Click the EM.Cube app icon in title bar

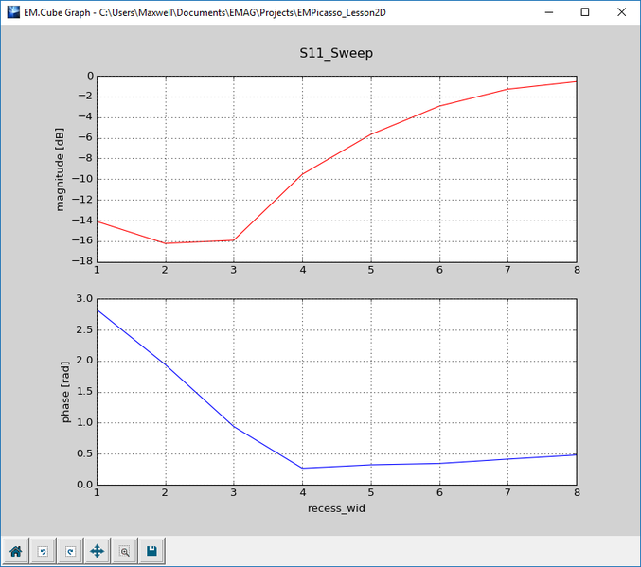[13, 12]
